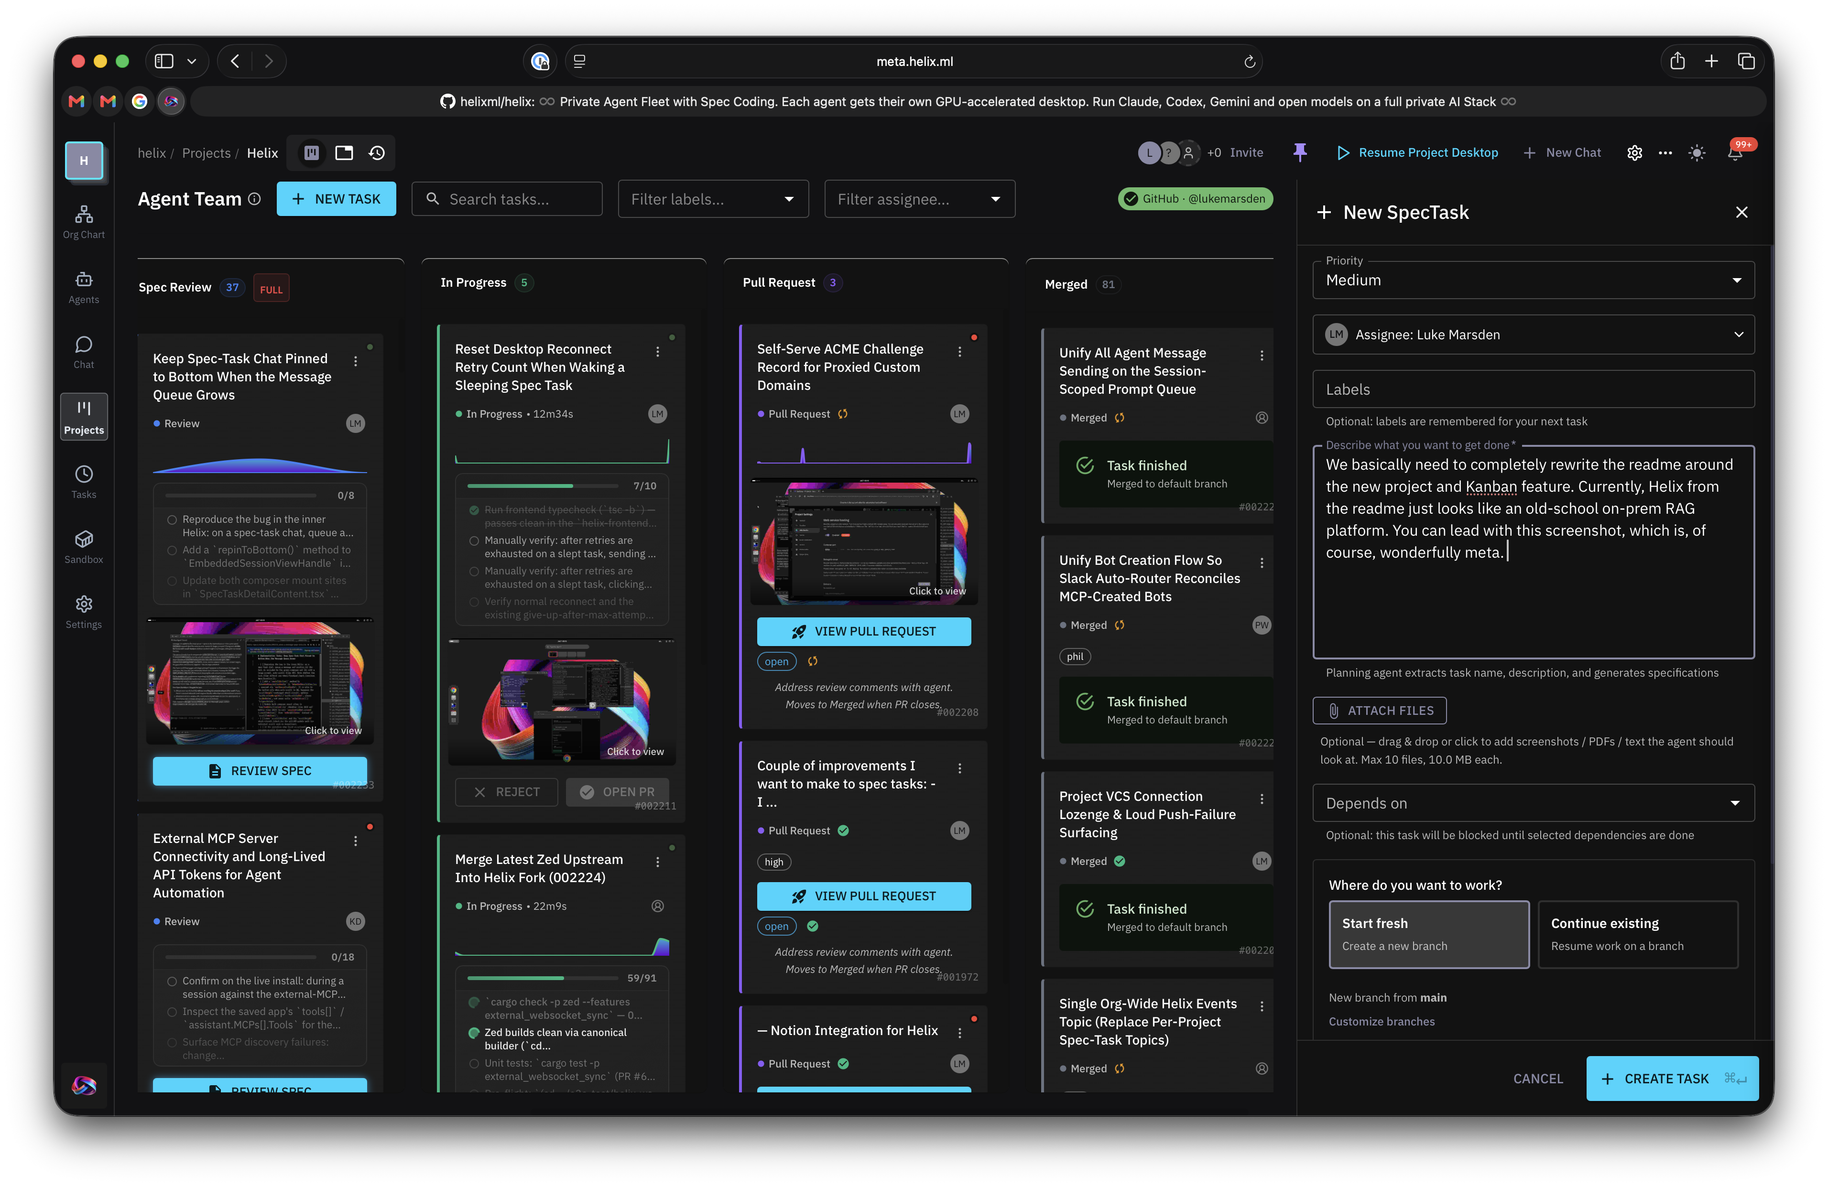
Task: Click CANCEL in New SpecTask panel
Action: 1538,1078
